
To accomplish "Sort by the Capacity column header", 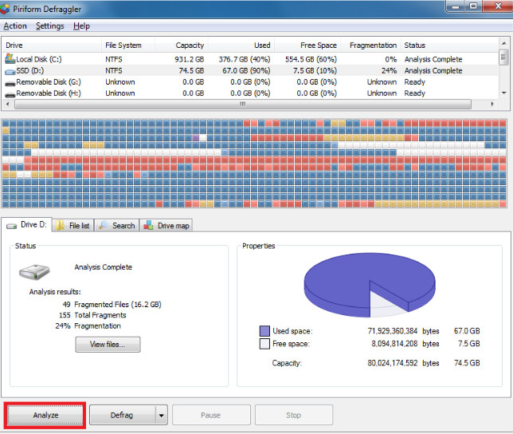I will (181, 45).
